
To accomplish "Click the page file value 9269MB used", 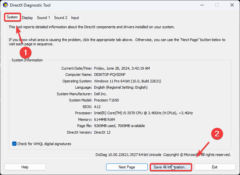I will (x=119, y=126).
